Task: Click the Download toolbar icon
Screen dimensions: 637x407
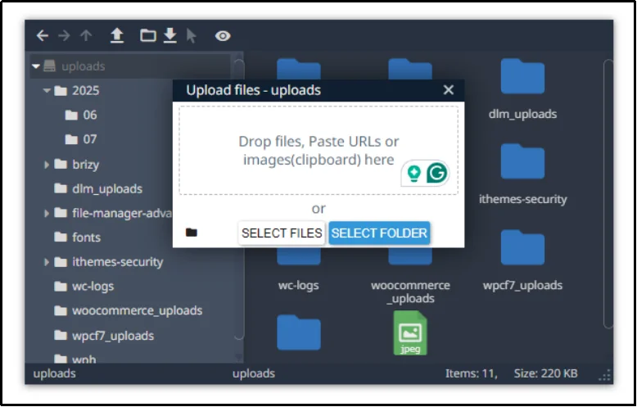Action: click(x=169, y=36)
